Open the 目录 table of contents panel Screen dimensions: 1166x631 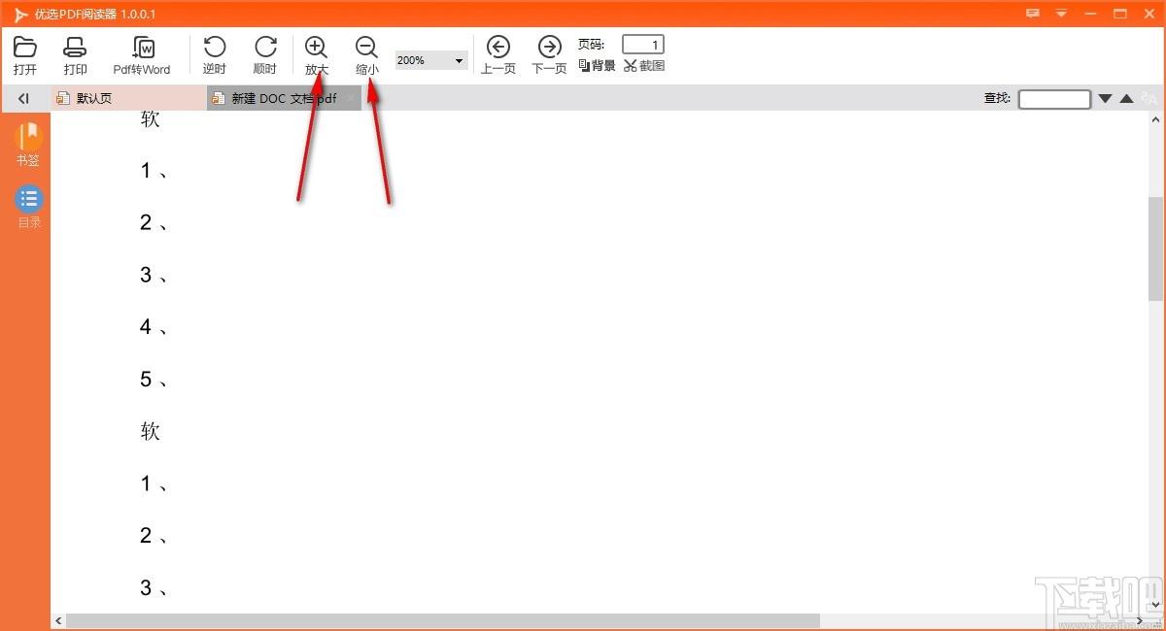(29, 207)
